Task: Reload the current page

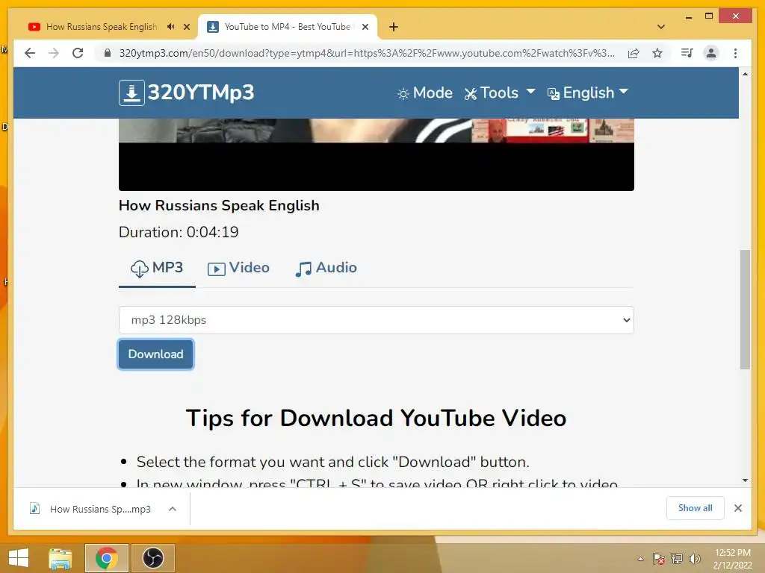Action: coord(78,53)
